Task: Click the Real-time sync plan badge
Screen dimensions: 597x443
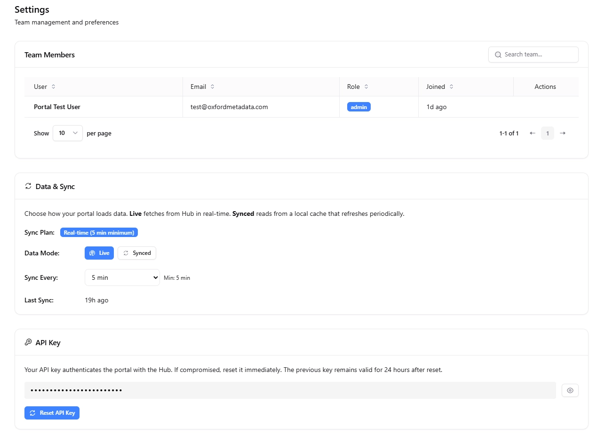Action: coord(99,232)
